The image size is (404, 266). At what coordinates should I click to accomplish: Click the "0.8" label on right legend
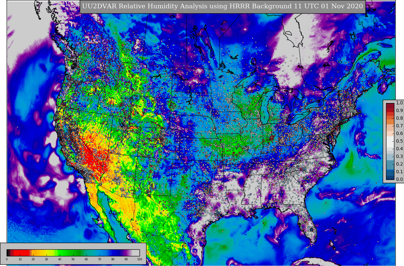pos(399,118)
